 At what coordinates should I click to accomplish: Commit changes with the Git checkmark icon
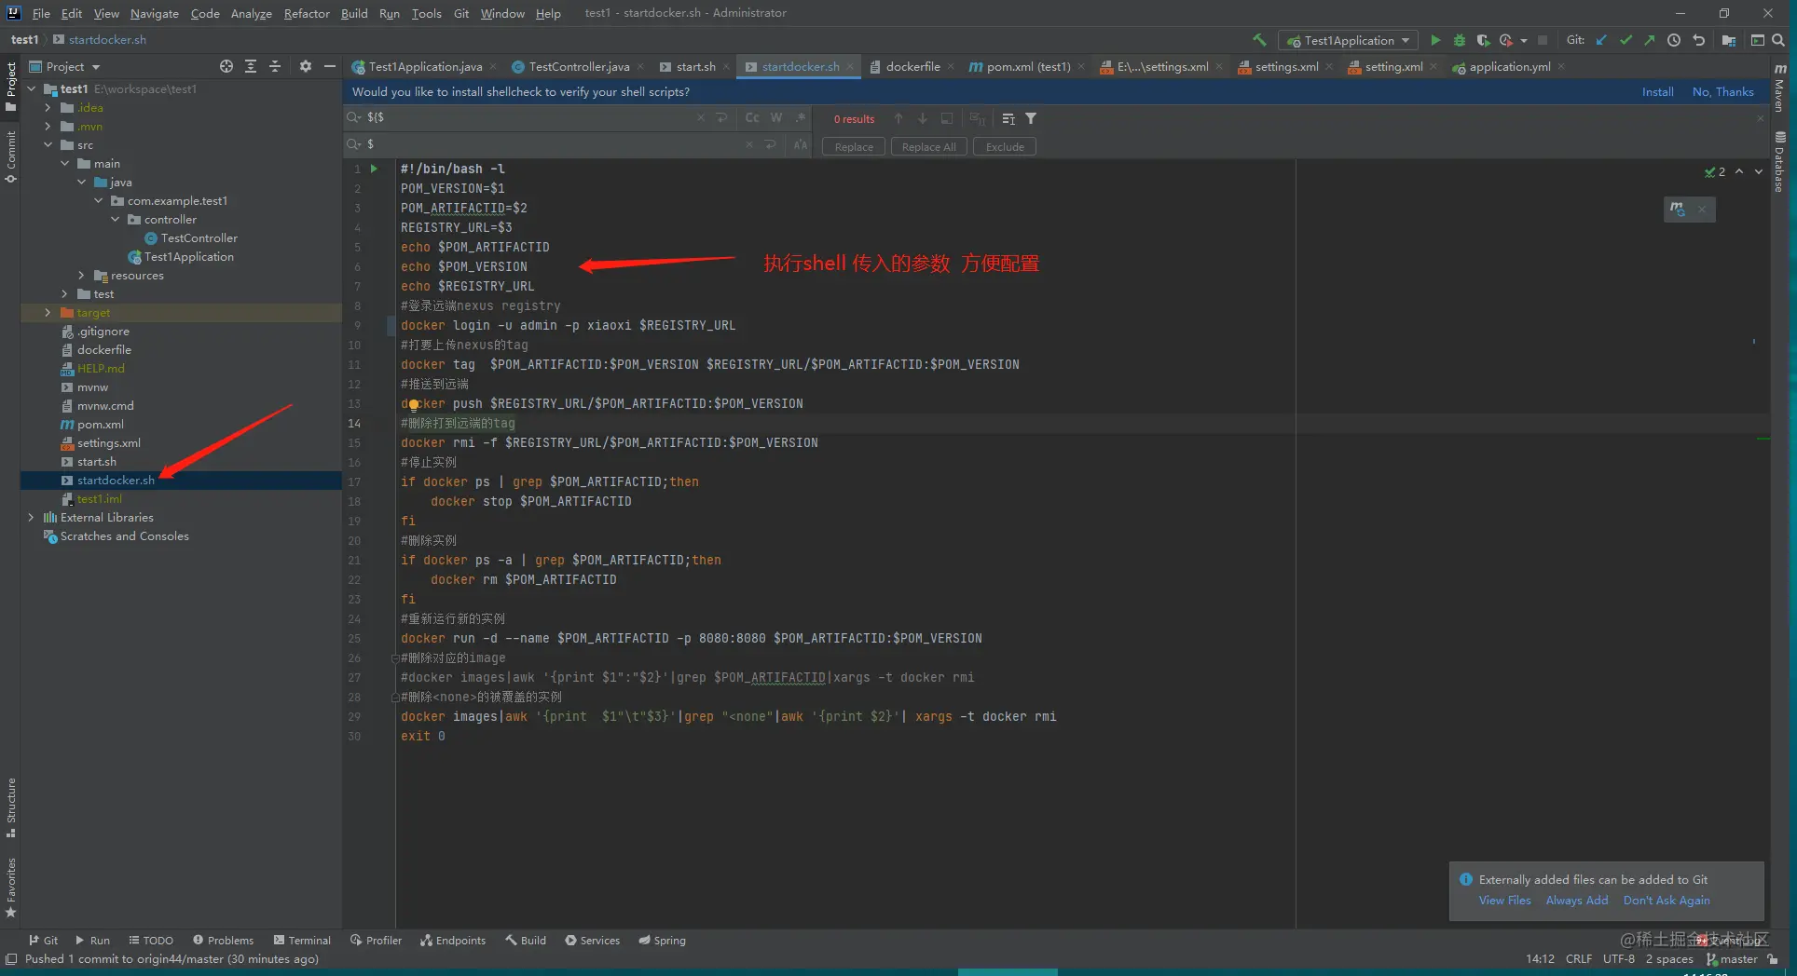[1626, 40]
